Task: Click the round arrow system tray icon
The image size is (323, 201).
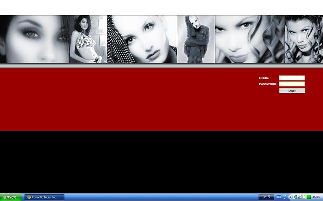Action: [290, 197]
